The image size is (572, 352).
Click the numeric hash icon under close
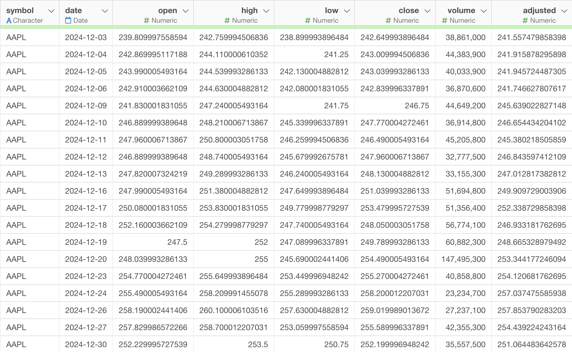pos(388,20)
